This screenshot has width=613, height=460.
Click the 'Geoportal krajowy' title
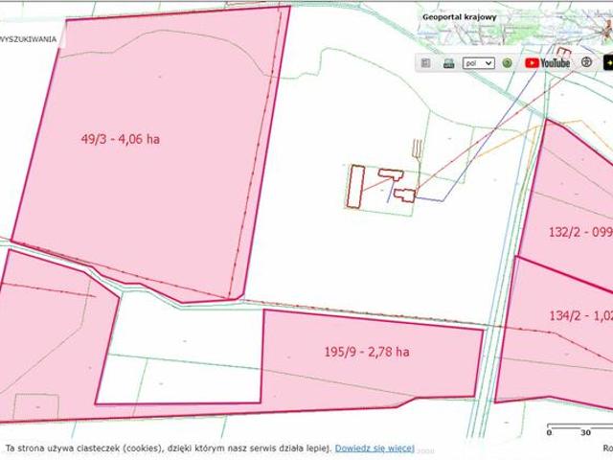pos(460,17)
